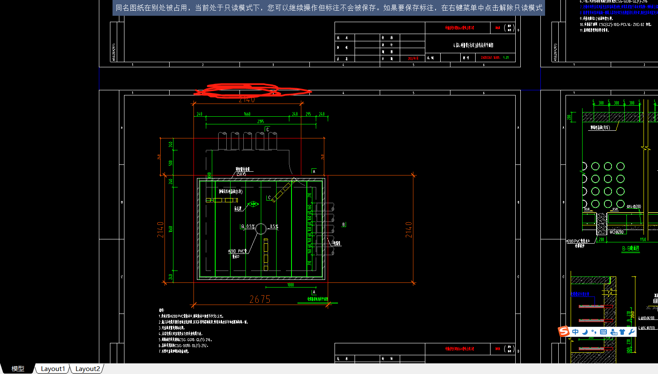
Task: Select the B-B剖面图 section title
Action: pyautogui.click(x=631, y=248)
